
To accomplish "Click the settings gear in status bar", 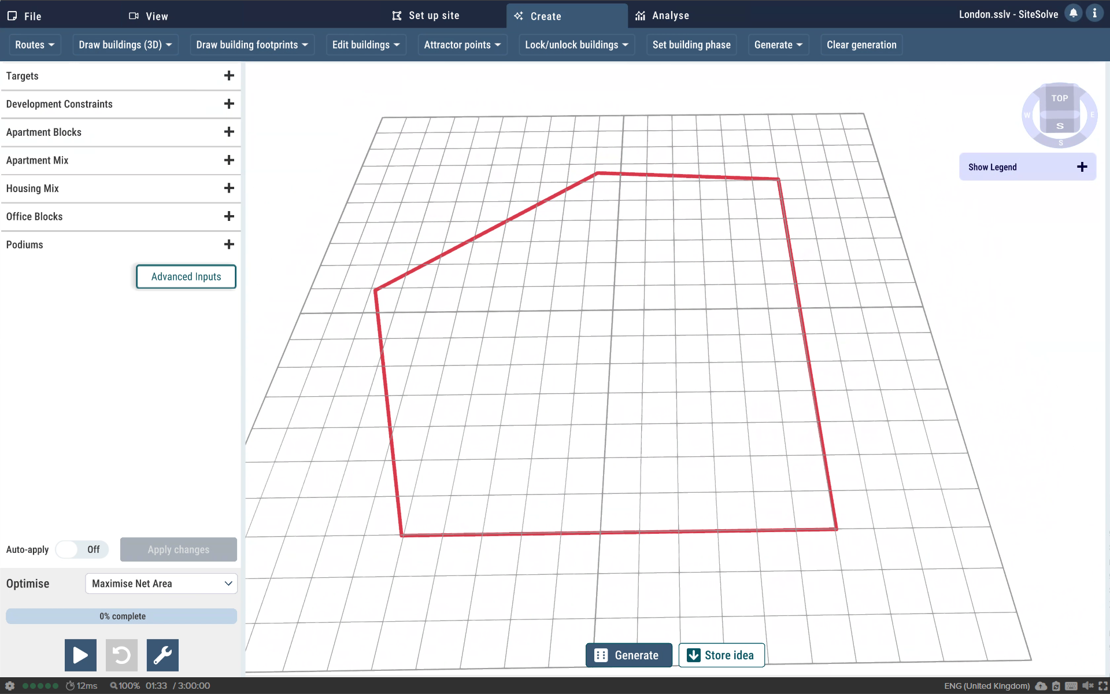I will pos(10,686).
